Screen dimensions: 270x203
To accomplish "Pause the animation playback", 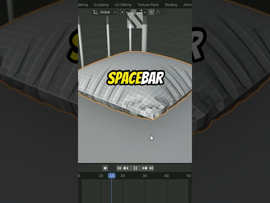I will point(135,168).
